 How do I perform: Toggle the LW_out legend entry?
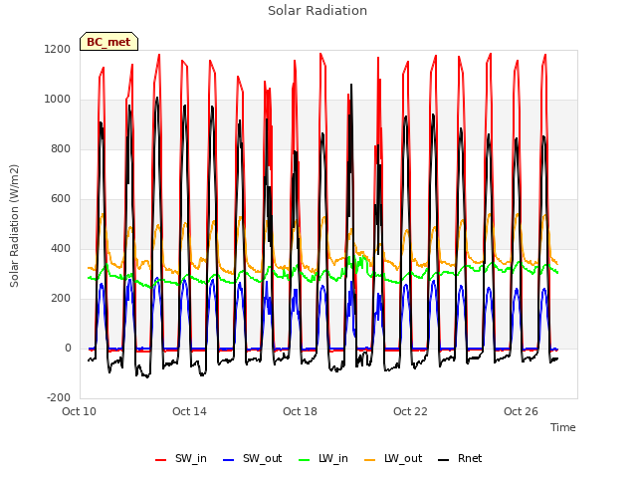click(x=393, y=459)
